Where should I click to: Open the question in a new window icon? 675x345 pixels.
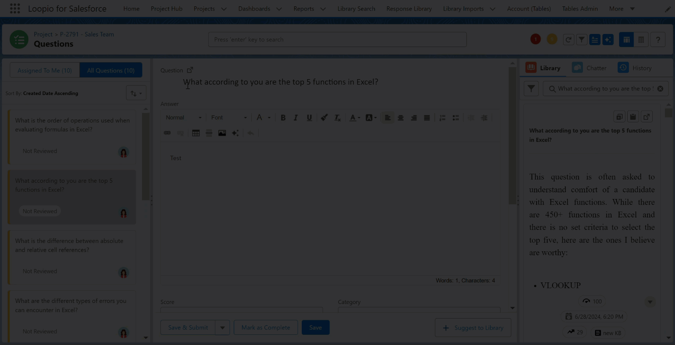coord(190,70)
